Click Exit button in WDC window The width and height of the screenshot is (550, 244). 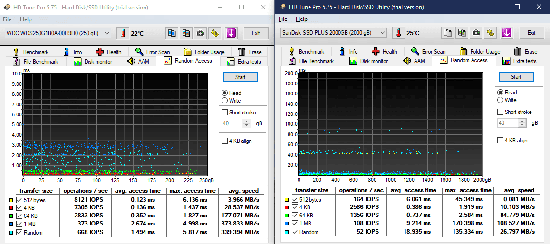(x=256, y=33)
